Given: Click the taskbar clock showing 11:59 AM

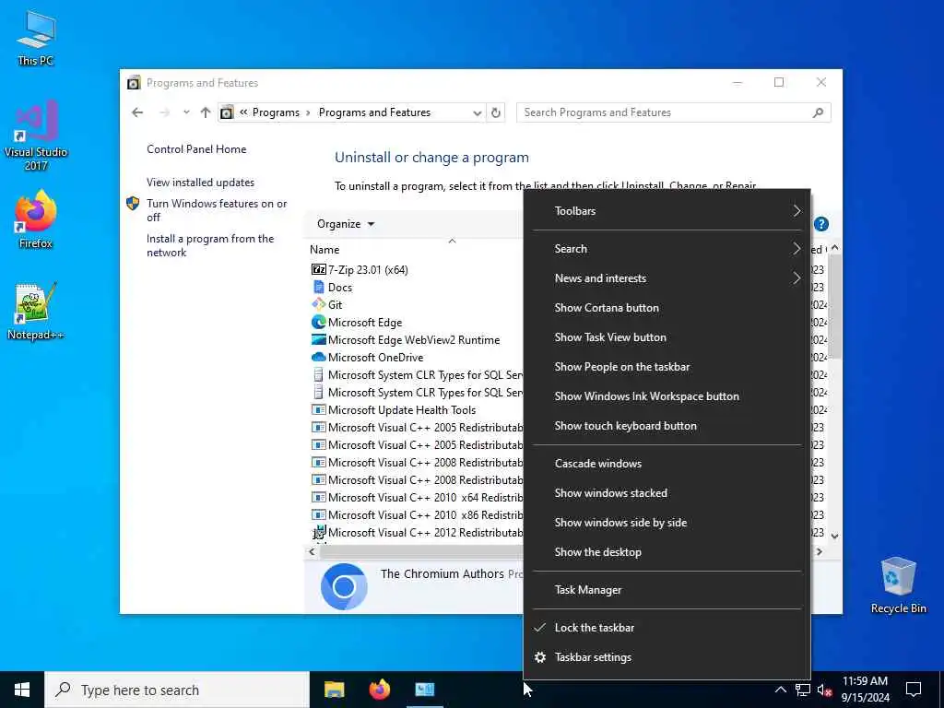Looking at the screenshot, I should coord(865,690).
